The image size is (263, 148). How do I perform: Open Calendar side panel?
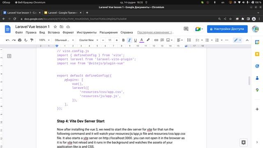[257, 42]
